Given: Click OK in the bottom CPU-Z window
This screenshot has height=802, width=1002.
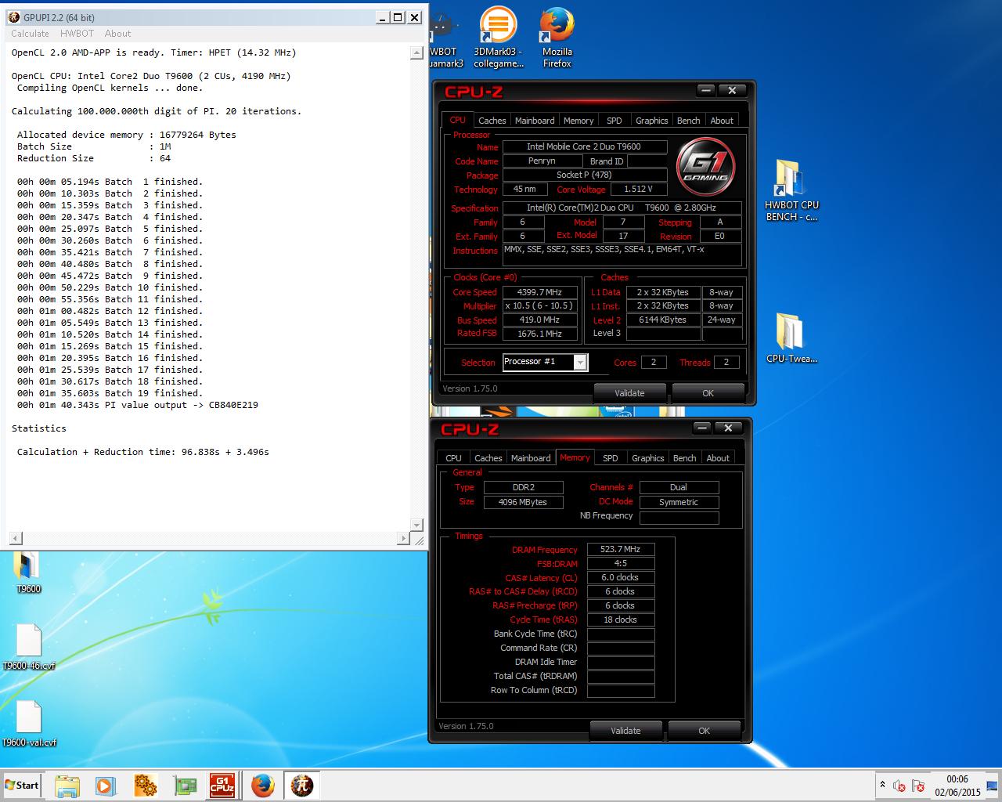Looking at the screenshot, I should tap(704, 731).
